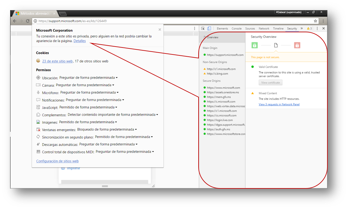
Task: Open the Descargas automáticas permission dropdown
Action: click(x=108, y=144)
